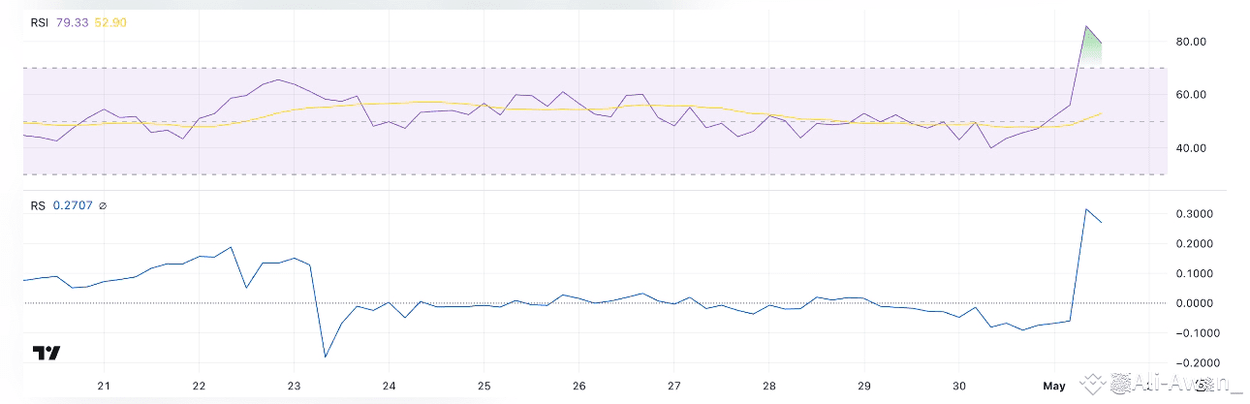The image size is (1250, 404).
Task: Click date 26 on the time axis
Action: 578,386
